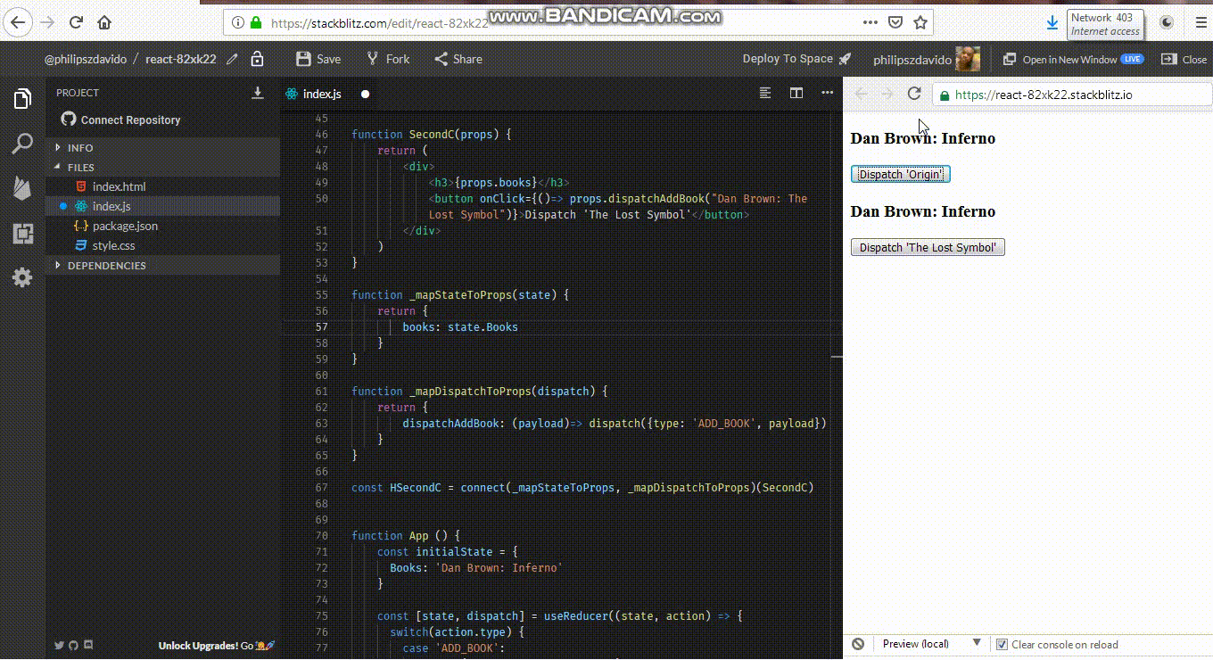Click Open in New Window LIVE

(1074, 59)
